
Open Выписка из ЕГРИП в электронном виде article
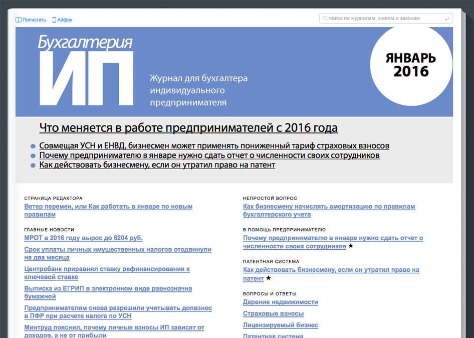click(x=108, y=292)
